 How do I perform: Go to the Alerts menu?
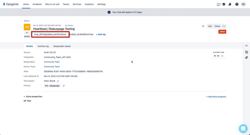pyautogui.click(x=26, y=4)
